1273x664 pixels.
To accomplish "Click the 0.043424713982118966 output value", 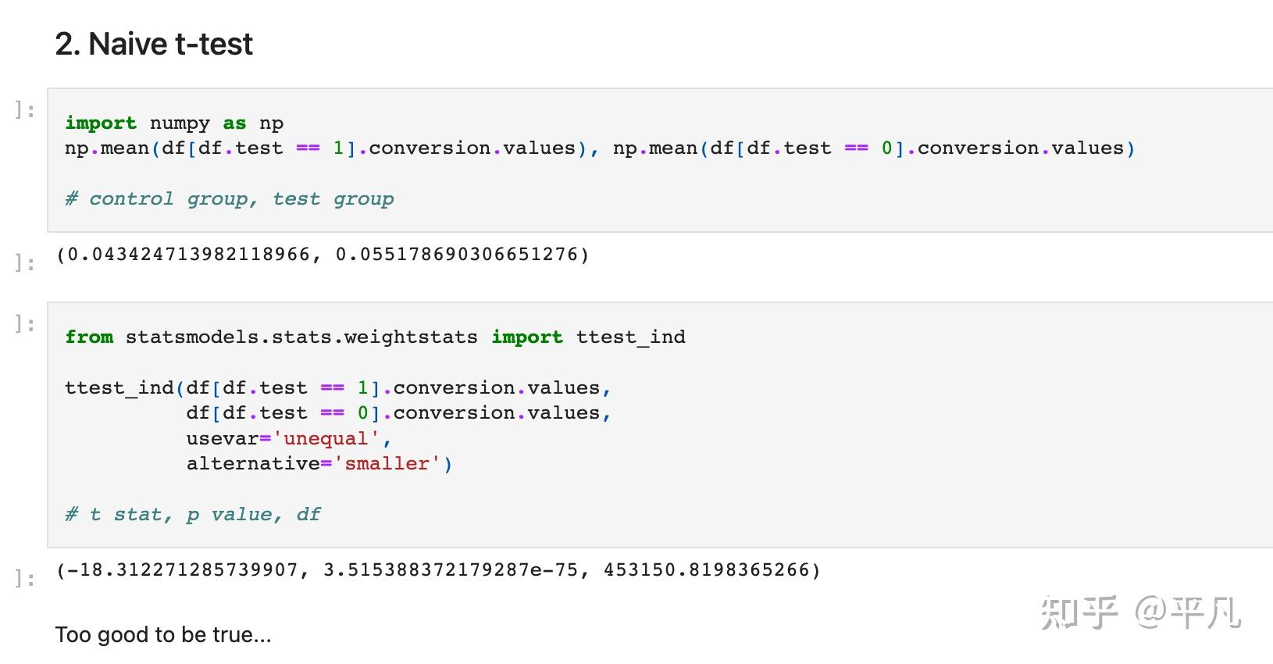I will [x=188, y=255].
